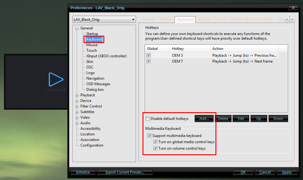Screen dimensions: 303x180
Task: Expand the Filter Control tree node
Action: (x=77, y=107)
